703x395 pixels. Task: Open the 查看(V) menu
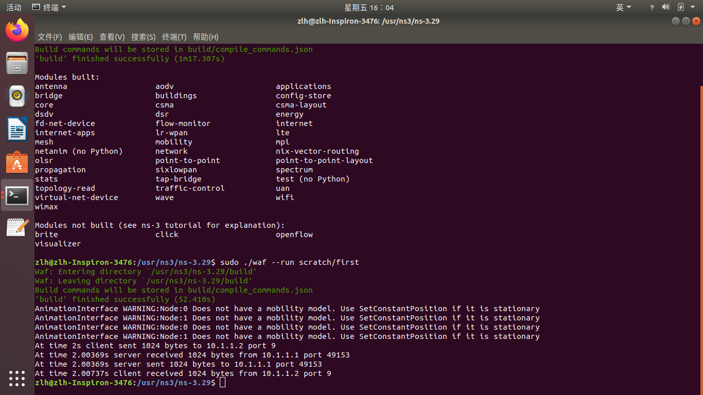coord(112,37)
